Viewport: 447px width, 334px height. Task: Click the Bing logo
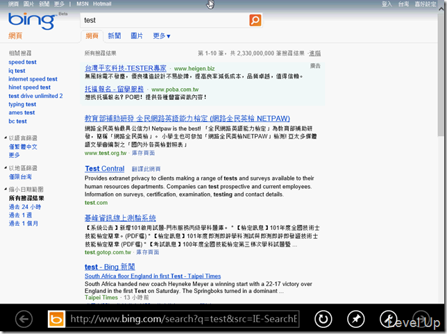click(32, 21)
